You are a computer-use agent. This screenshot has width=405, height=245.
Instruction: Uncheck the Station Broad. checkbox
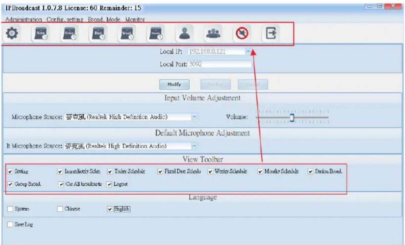point(311,171)
